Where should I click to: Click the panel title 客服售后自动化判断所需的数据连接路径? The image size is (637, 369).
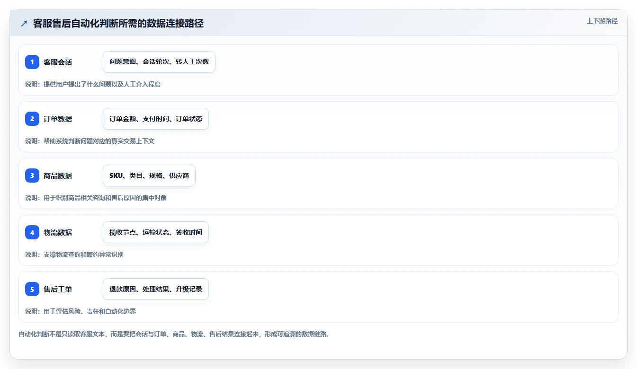pos(118,24)
